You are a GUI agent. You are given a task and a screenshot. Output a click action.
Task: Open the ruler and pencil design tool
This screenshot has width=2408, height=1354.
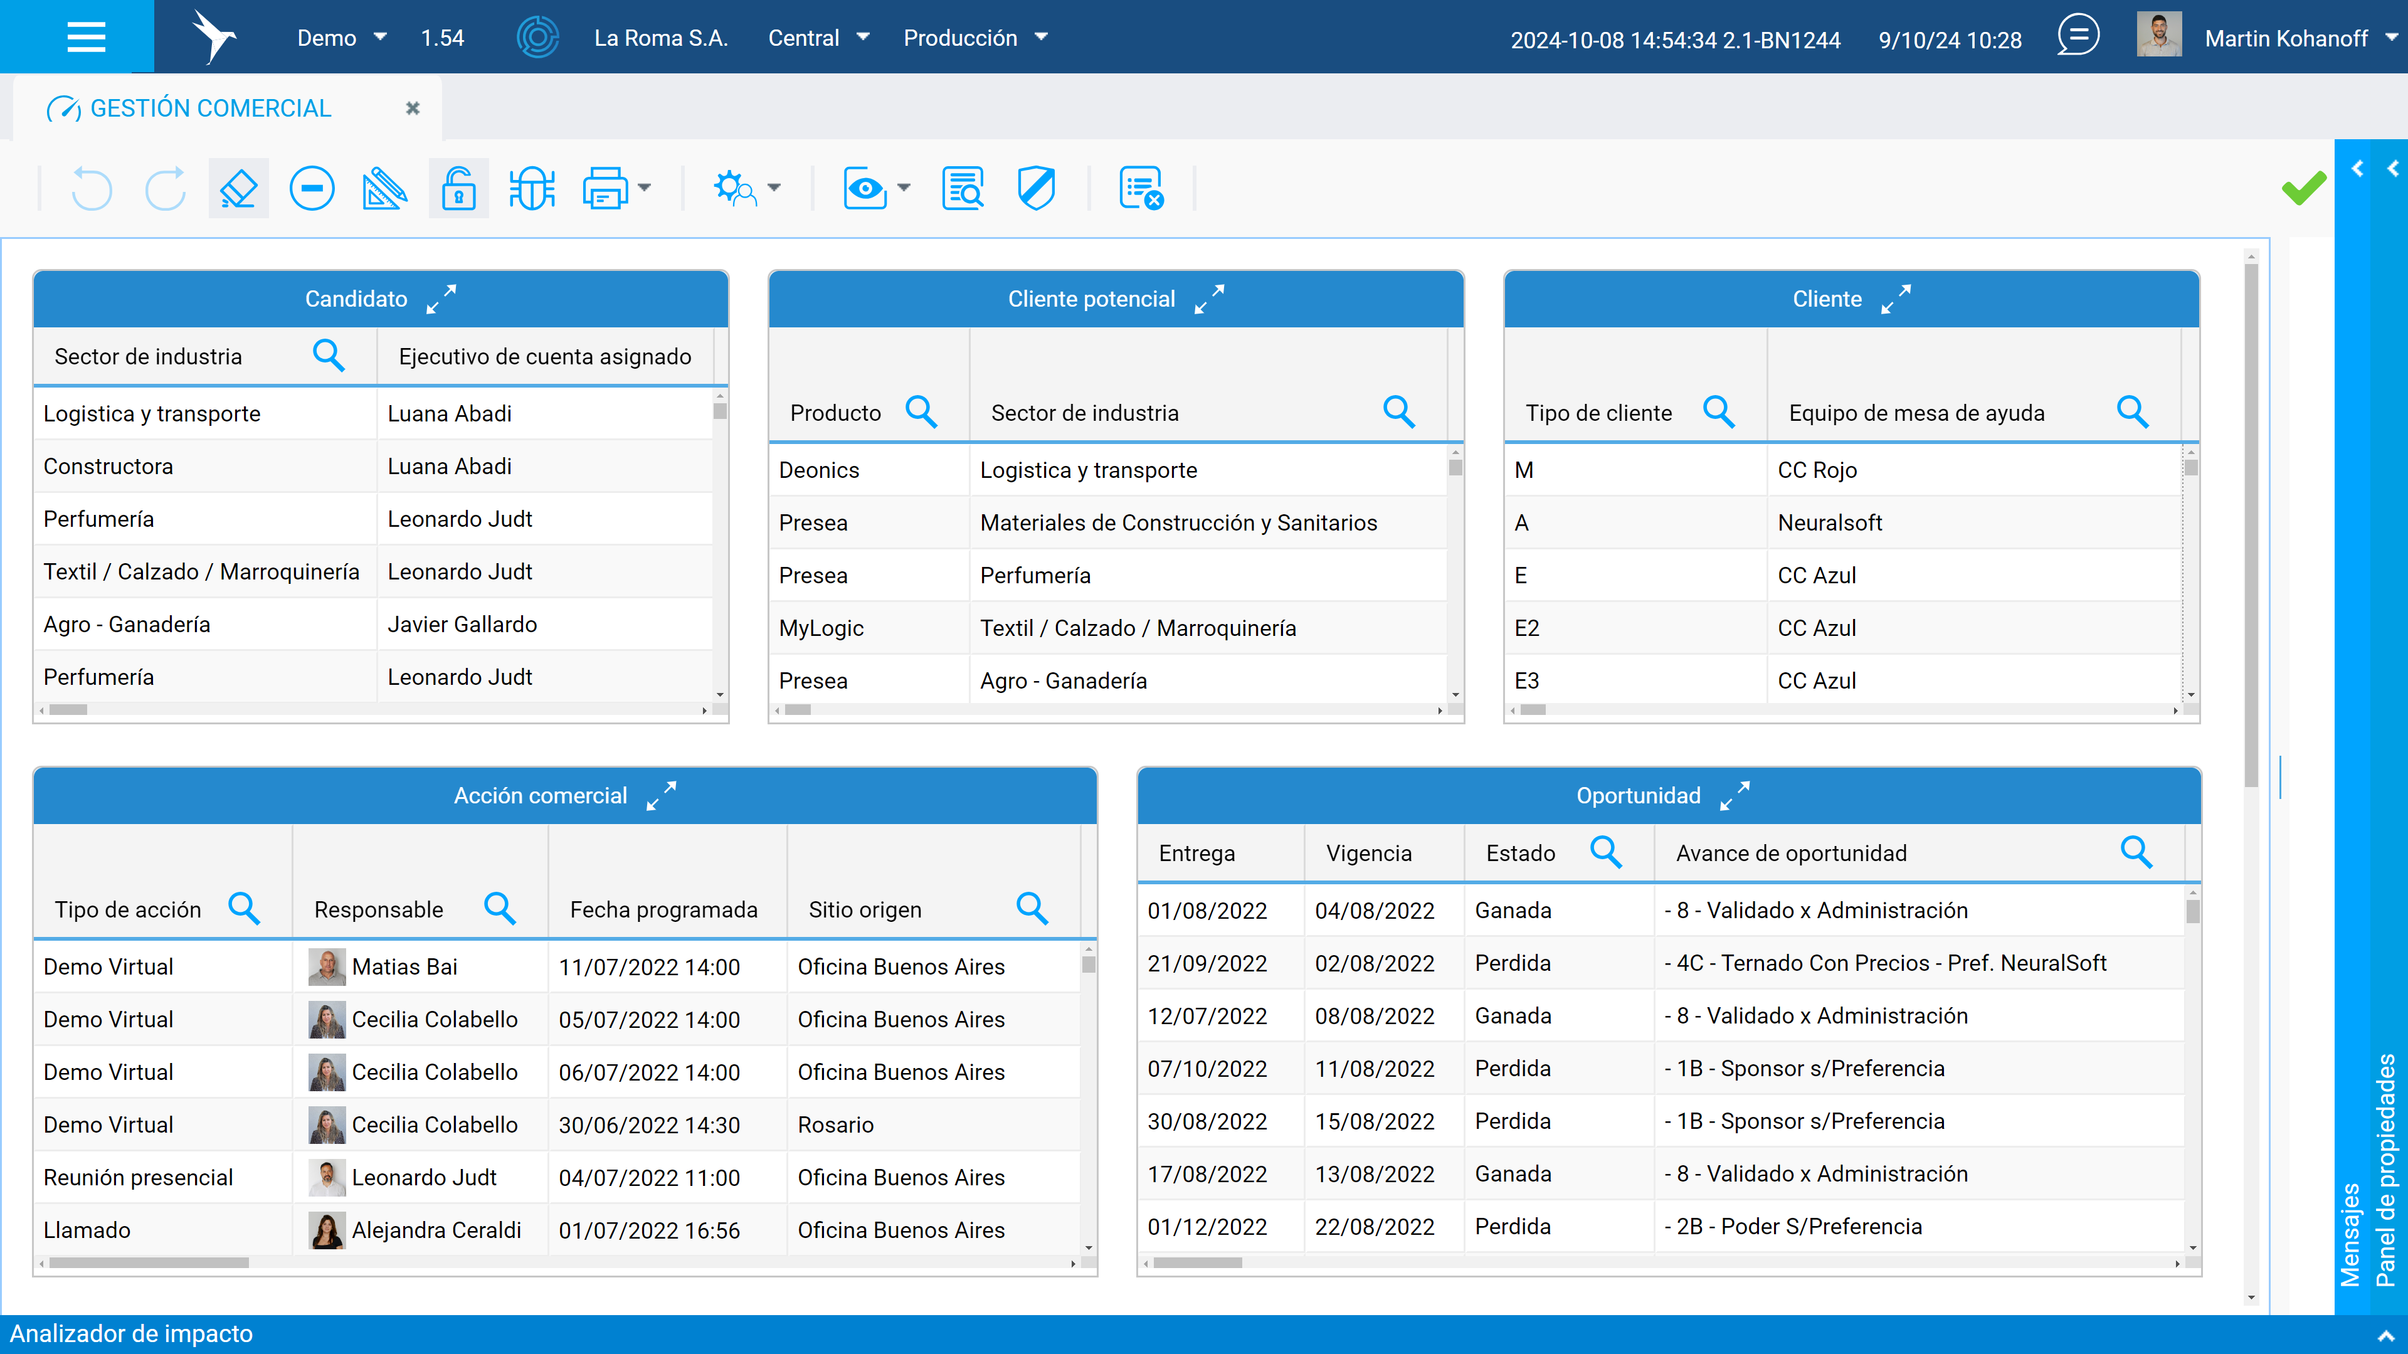tap(384, 189)
